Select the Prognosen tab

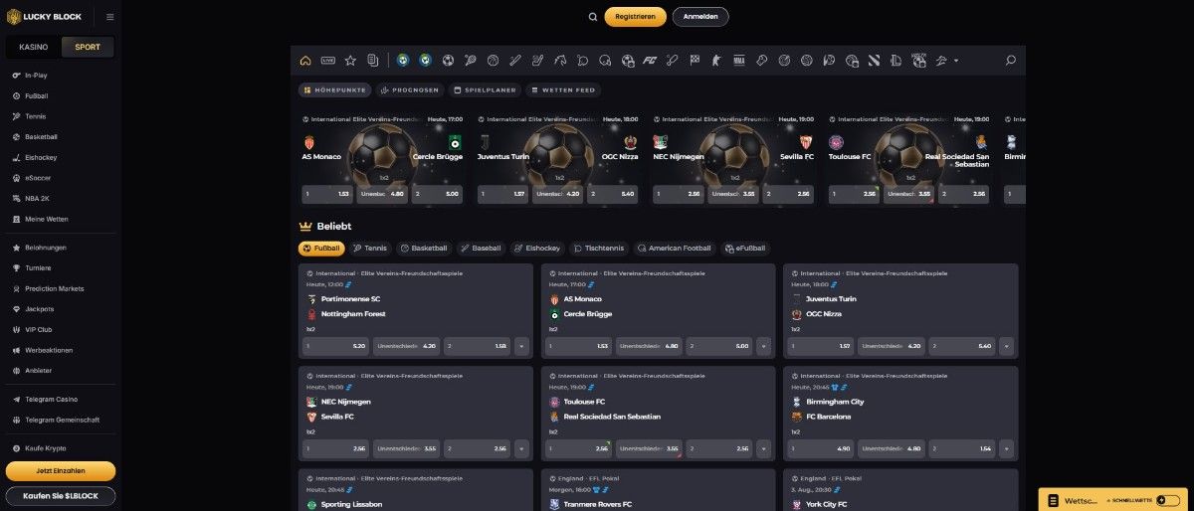tap(410, 89)
